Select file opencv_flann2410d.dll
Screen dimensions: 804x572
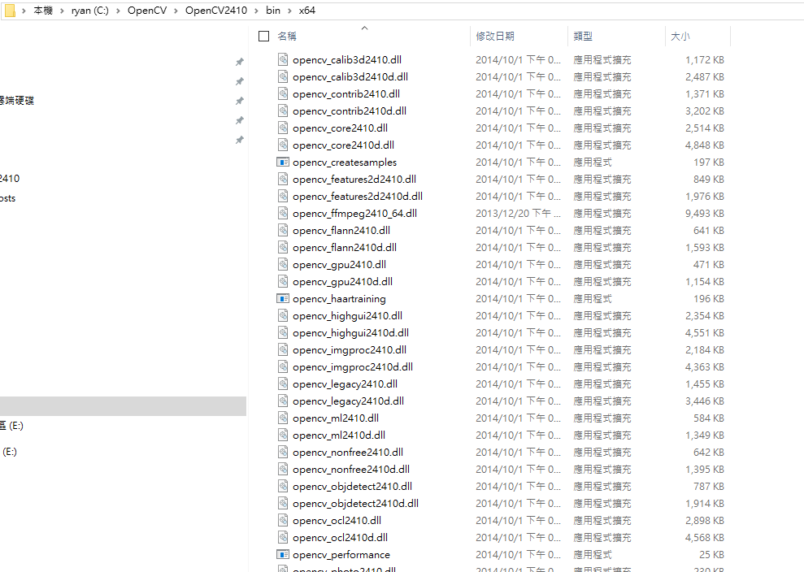click(x=345, y=248)
